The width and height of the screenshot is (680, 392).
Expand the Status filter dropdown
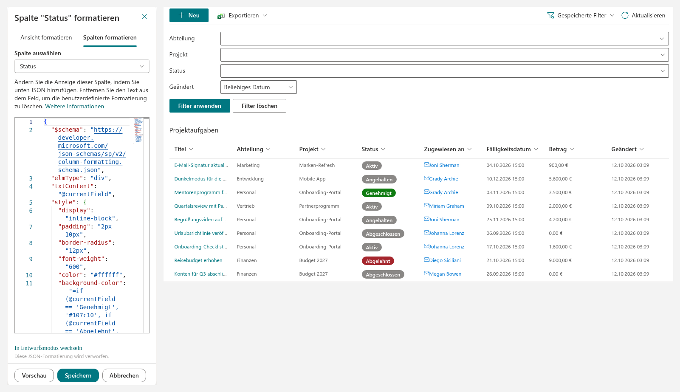[444, 71]
